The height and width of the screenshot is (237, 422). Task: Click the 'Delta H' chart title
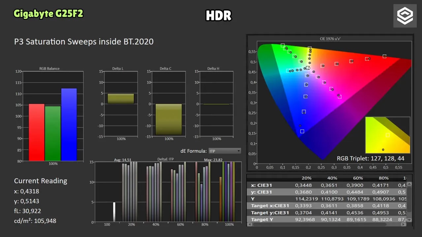click(x=213, y=69)
